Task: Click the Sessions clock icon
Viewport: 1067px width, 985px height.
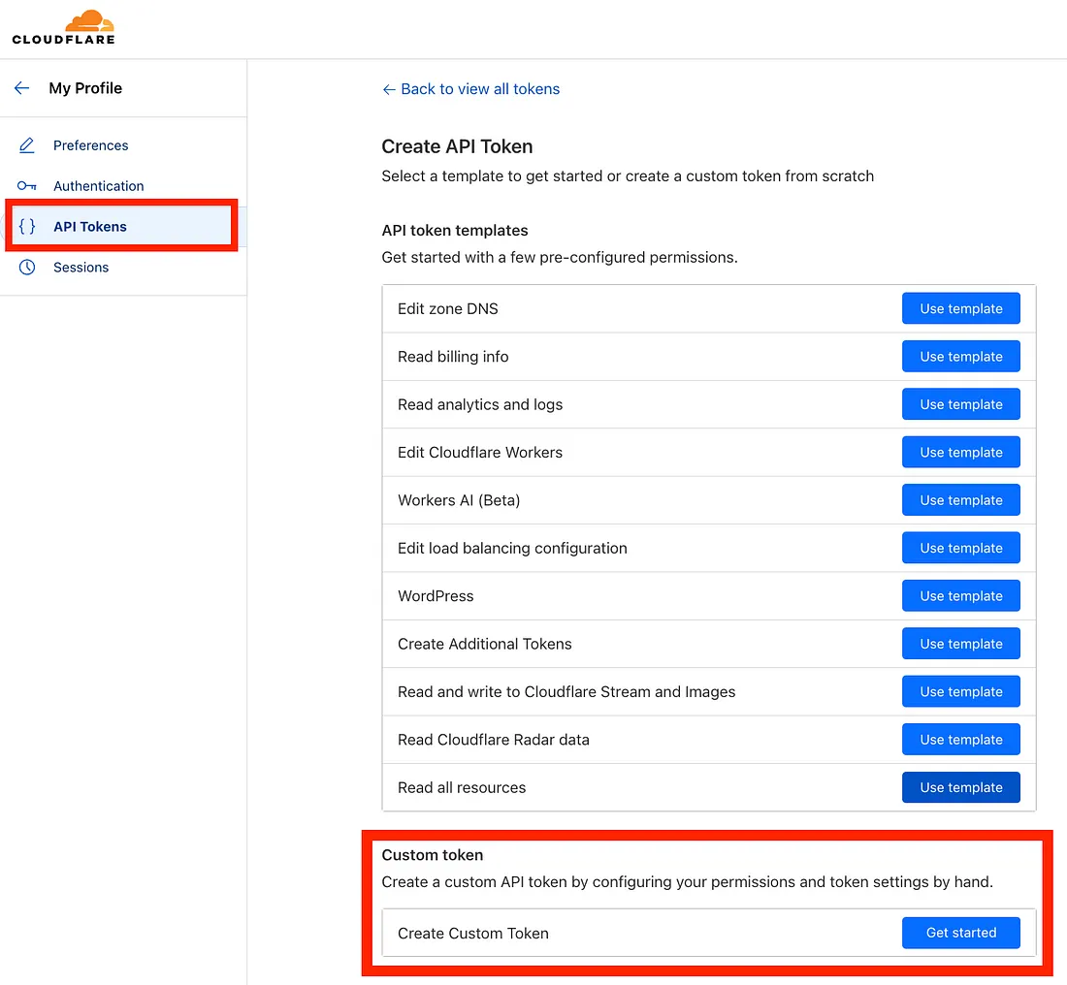Action: (26, 268)
